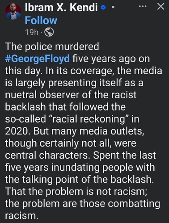Click the word "inundating" in the post

(75, 167)
